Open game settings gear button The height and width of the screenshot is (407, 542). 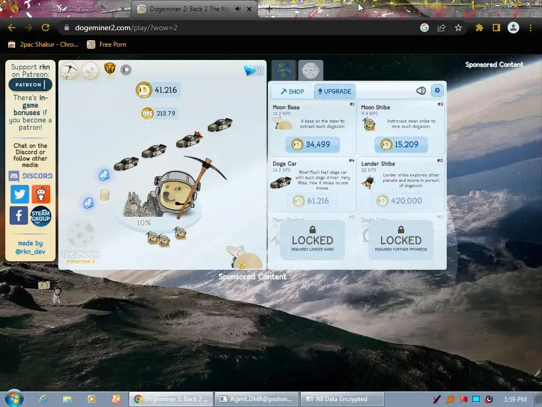tap(437, 90)
